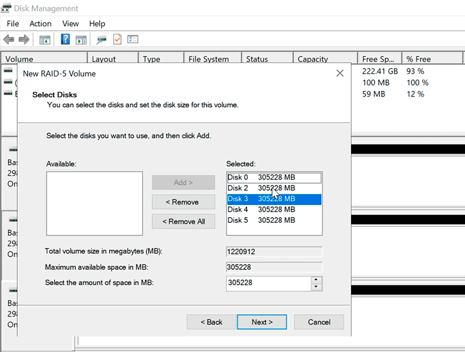
Task: Sort by Volume column header
Action: (x=44, y=59)
